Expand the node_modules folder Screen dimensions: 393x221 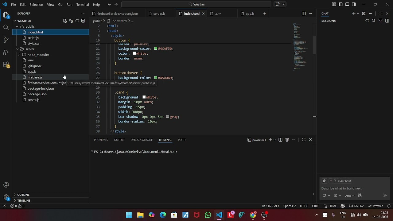pyautogui.click(x=19, y=55)
